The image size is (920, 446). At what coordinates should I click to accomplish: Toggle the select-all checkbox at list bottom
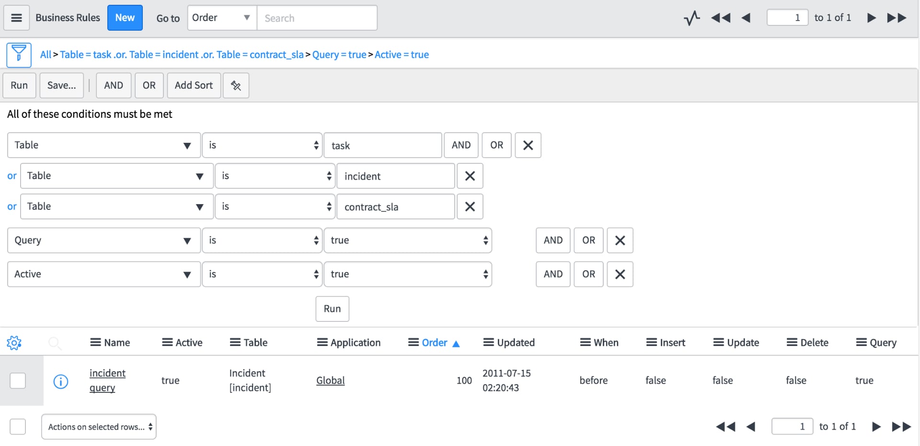pyautogui.click(x=18, y=426)
